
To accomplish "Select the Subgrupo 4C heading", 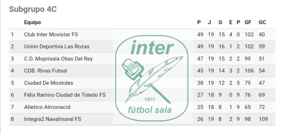I will coord(33,9).
